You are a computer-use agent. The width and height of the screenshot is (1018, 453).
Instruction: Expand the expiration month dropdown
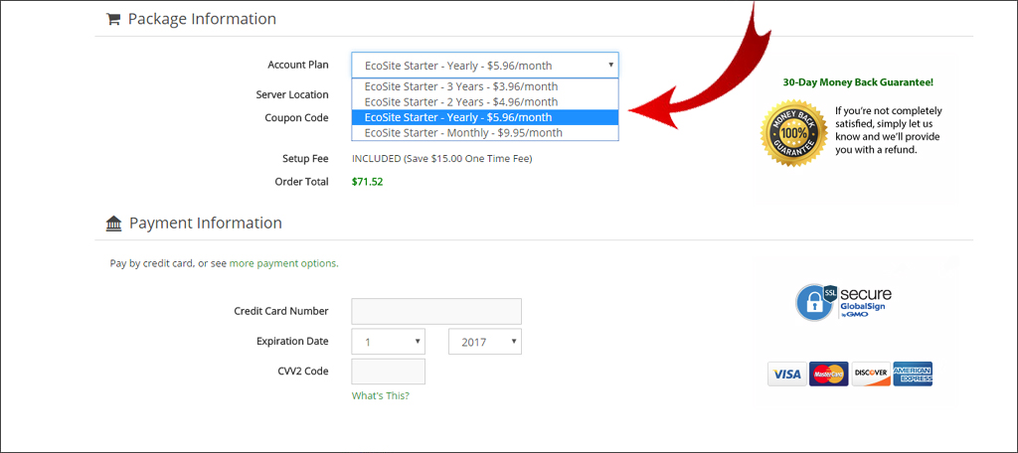pos(388,342)
